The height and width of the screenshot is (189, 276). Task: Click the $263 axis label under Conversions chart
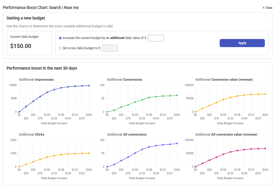tap(177, 115)
